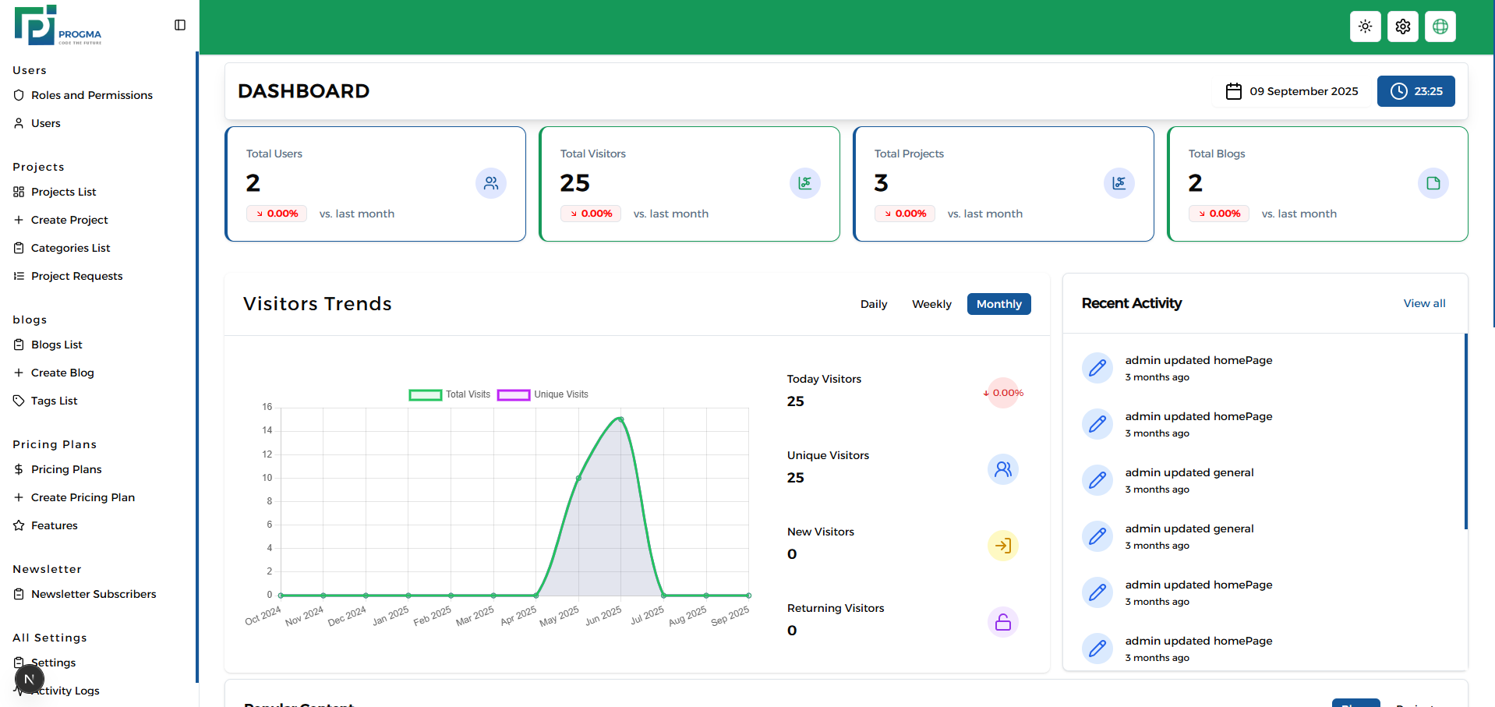Click the New Visitors login-arrow icon

1002,546
